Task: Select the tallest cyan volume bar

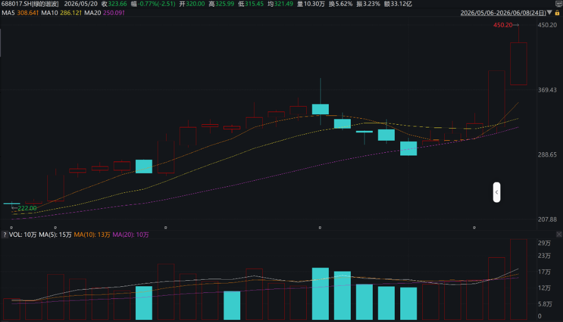Action: point(321,293)
